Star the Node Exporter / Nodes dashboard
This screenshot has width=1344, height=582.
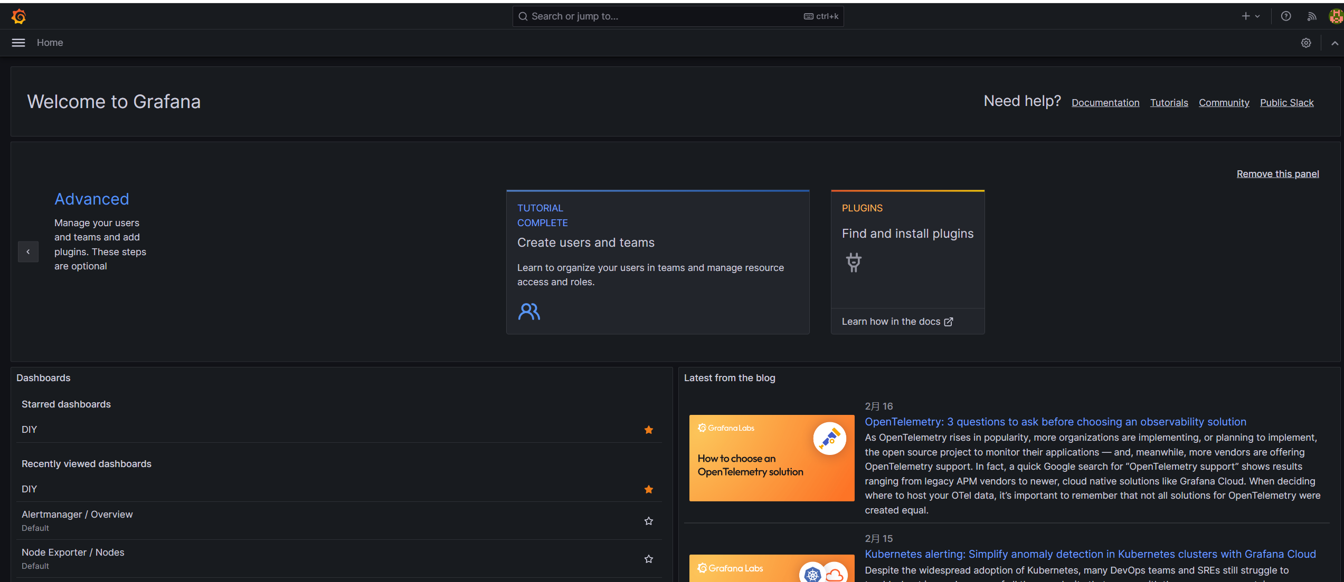(x=649, y=559)
